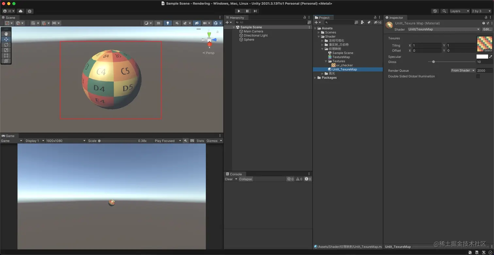494x255 pixels.
Task: Expand the Scenes folder
Action: click(319, 32)
